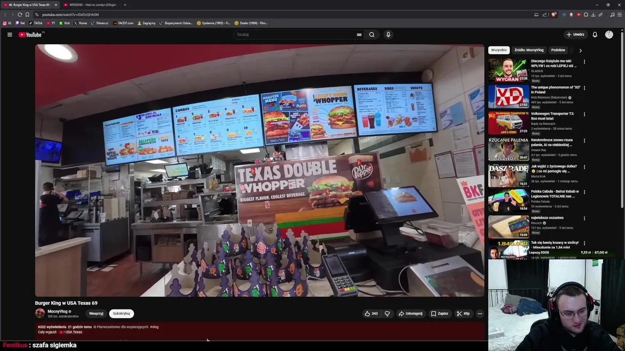Open the browser extensions puzzle icon
Screen dimensions: 625x351
point(586,15)
